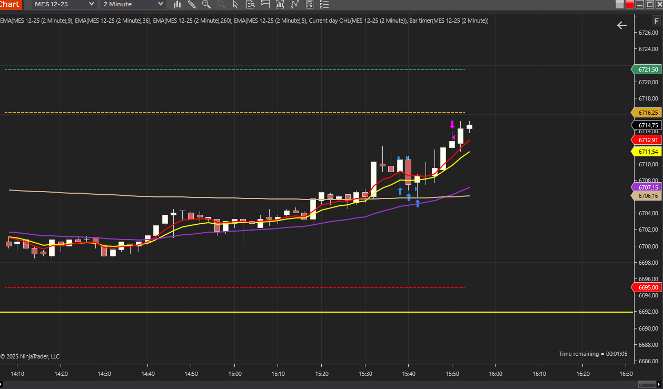Open the Properties list icon
663x389 pixels.
(324, 4)
